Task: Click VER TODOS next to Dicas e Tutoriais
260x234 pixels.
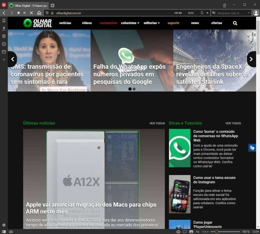Action: [x=233, y=123]
